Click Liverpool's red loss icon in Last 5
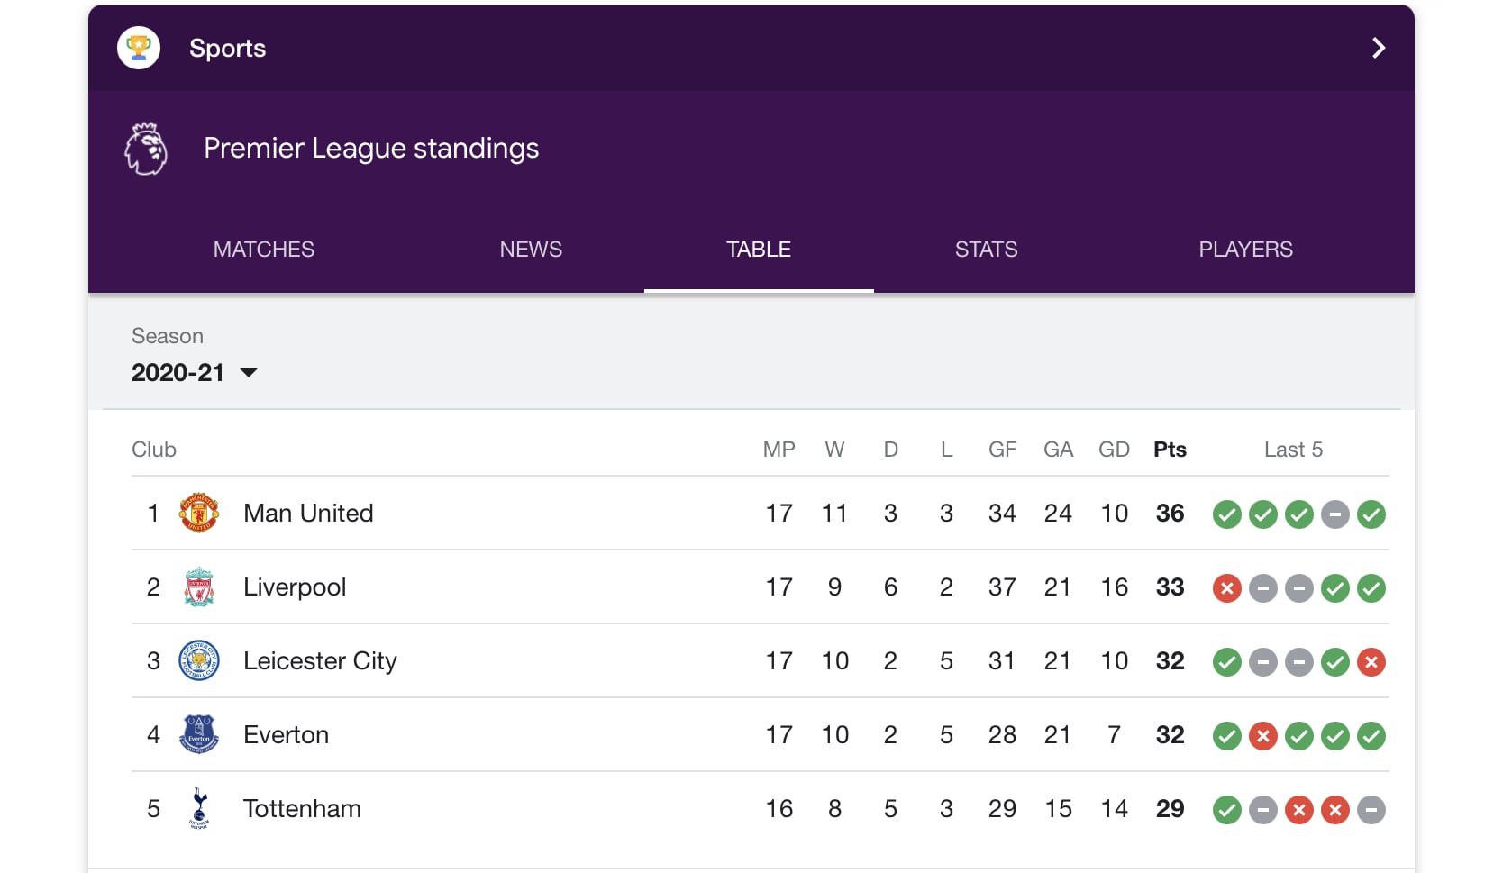Viewport: 1503px width, 873px height. pyautogui.click(x=1226, y=588)
